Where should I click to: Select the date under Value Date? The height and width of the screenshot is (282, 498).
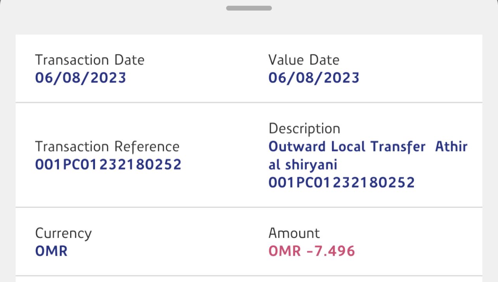(314, 78)
